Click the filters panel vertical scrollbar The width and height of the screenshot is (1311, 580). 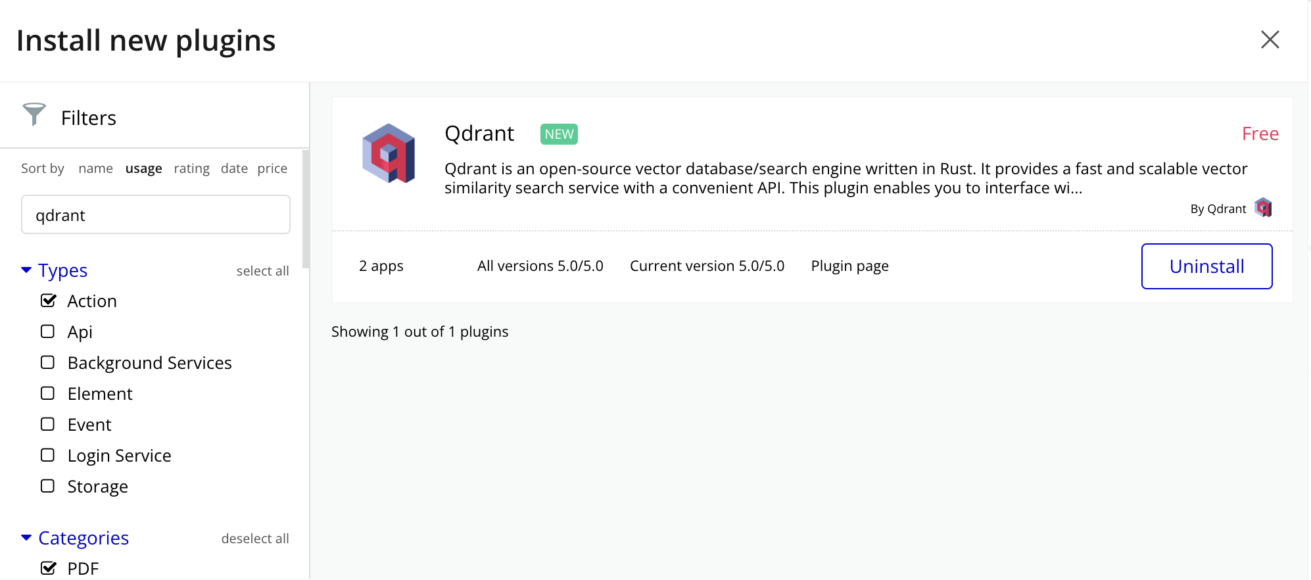tap(306, 209)
